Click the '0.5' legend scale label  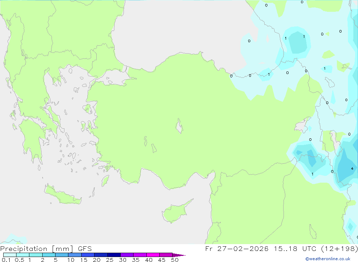[20, 260]
